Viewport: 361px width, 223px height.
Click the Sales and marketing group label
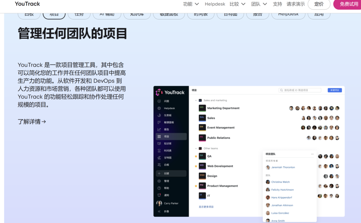[215, 100]
